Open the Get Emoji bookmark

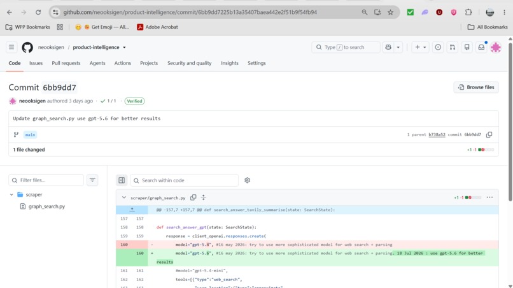coord(102,27)
